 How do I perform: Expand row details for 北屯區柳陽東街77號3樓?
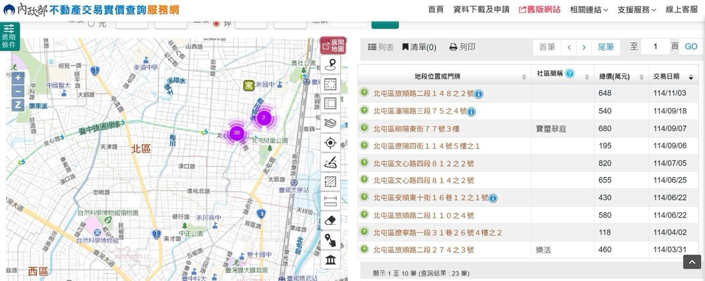[364, 128]
